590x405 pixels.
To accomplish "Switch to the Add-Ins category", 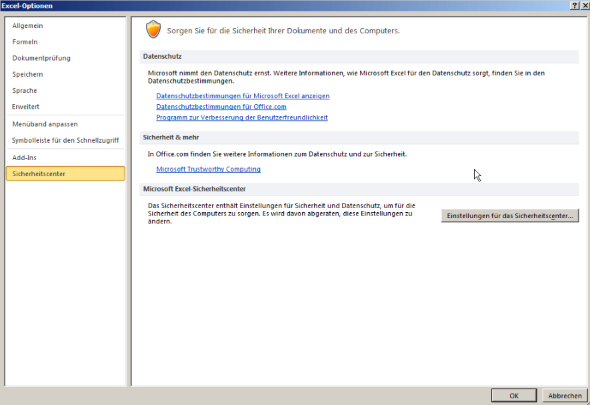I will click(x=25, y=157).
